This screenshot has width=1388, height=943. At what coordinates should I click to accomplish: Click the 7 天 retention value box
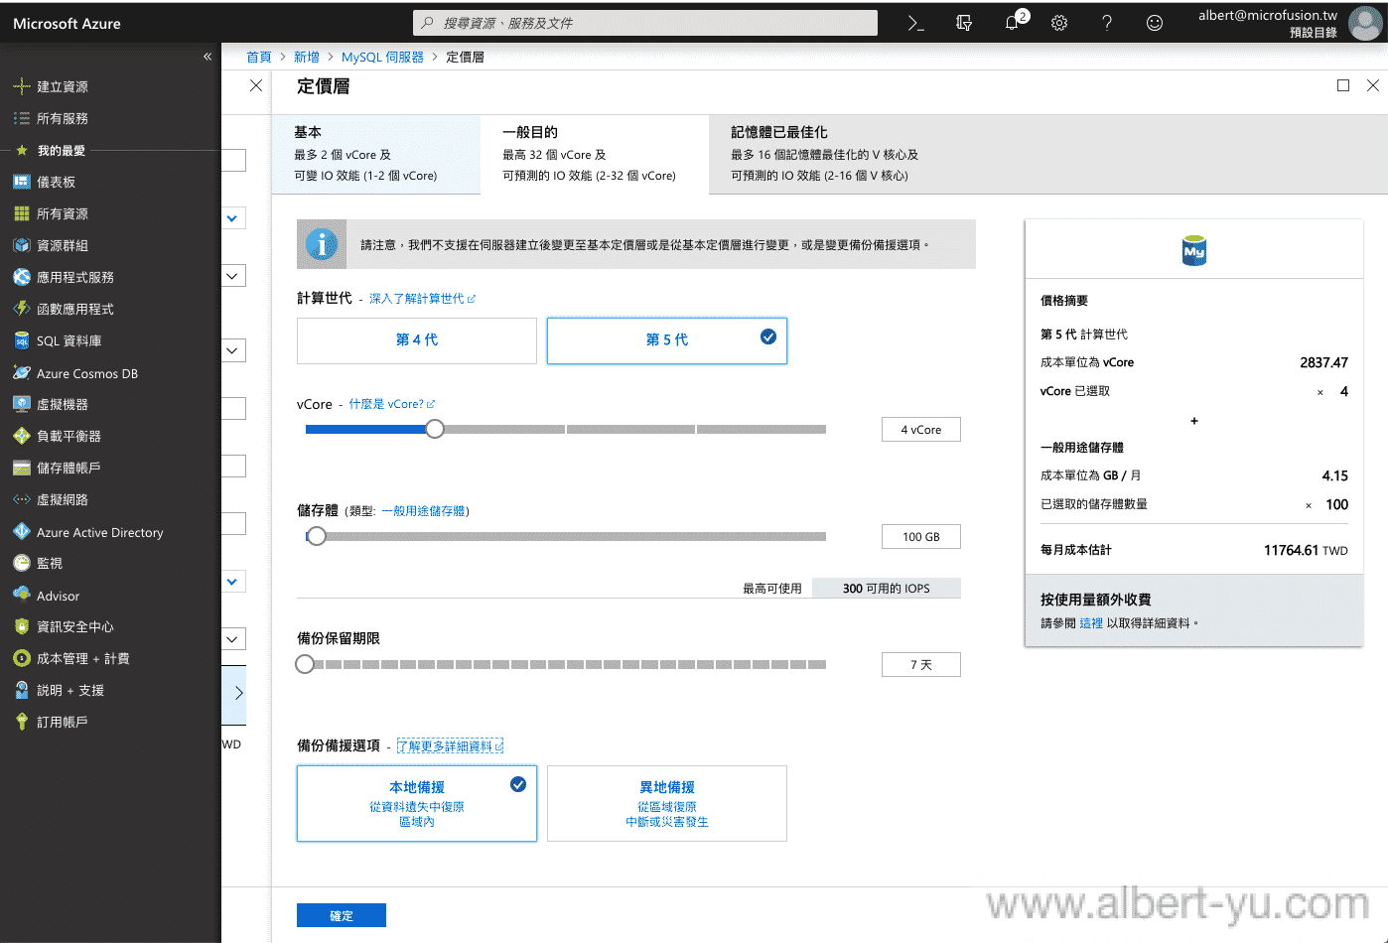click(921, 664)
